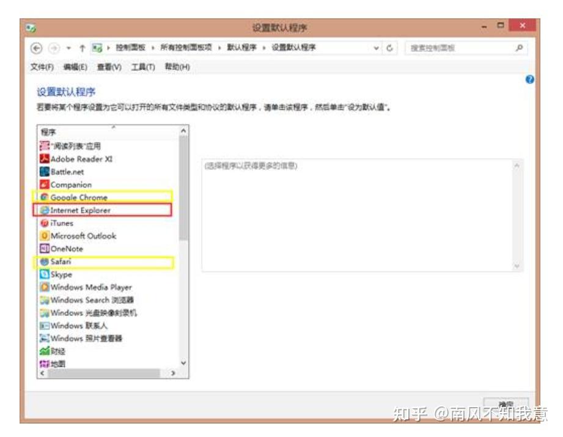
Task: Click the Companion program icon
Action: (x=44, y=185)
